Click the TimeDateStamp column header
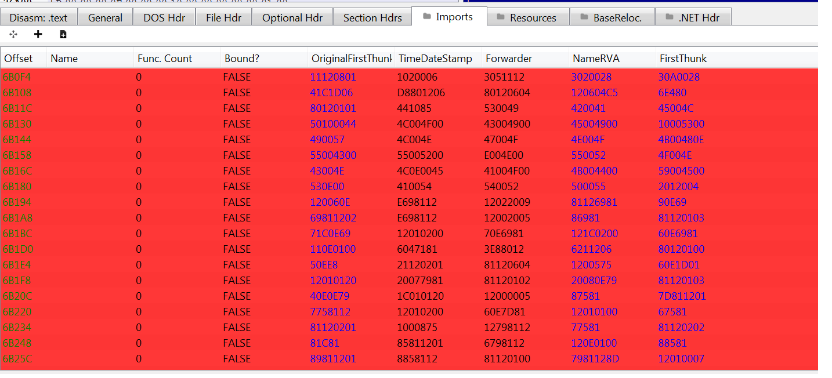 (438, 59)
